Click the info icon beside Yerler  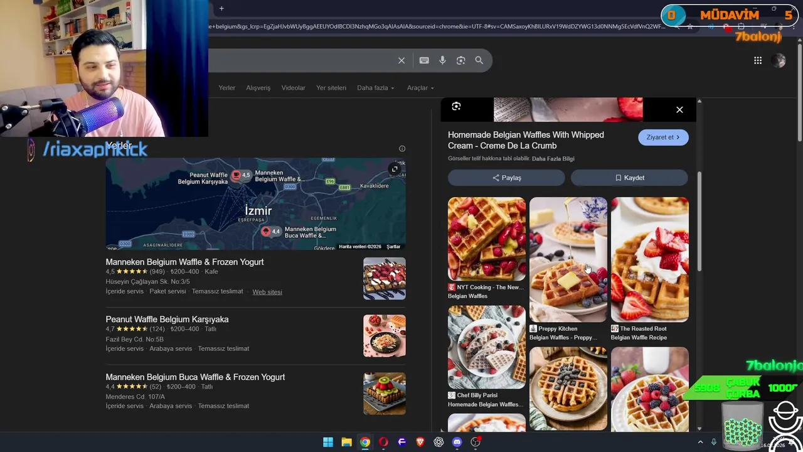(402, 149)
